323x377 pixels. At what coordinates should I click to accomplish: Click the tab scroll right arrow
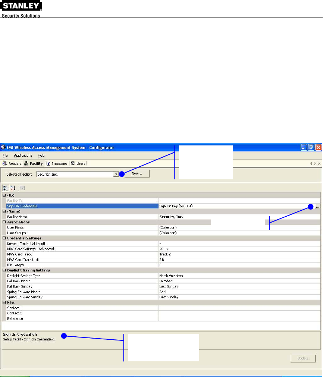[x=315, y=164]
